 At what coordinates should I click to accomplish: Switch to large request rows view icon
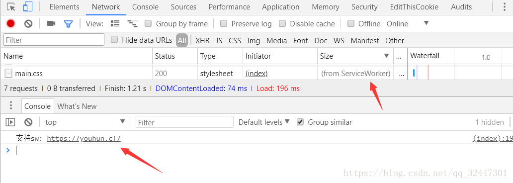point(115,23)
